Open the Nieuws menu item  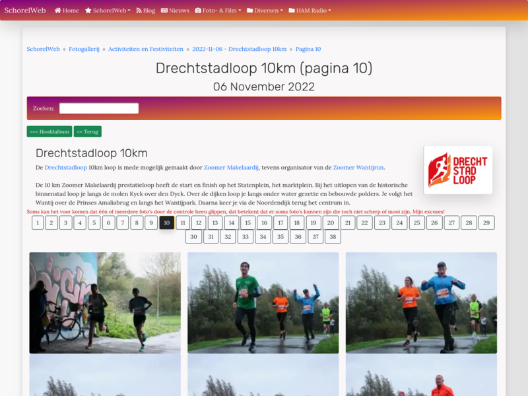pyautogui.click(x=175, y=11)
